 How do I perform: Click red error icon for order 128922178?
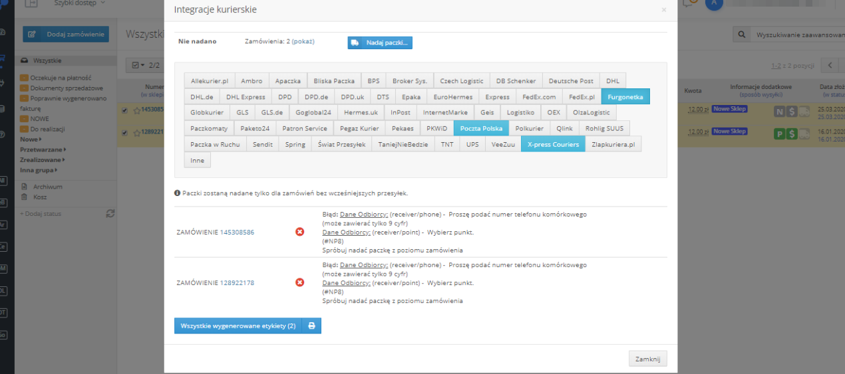coord(300,282)
